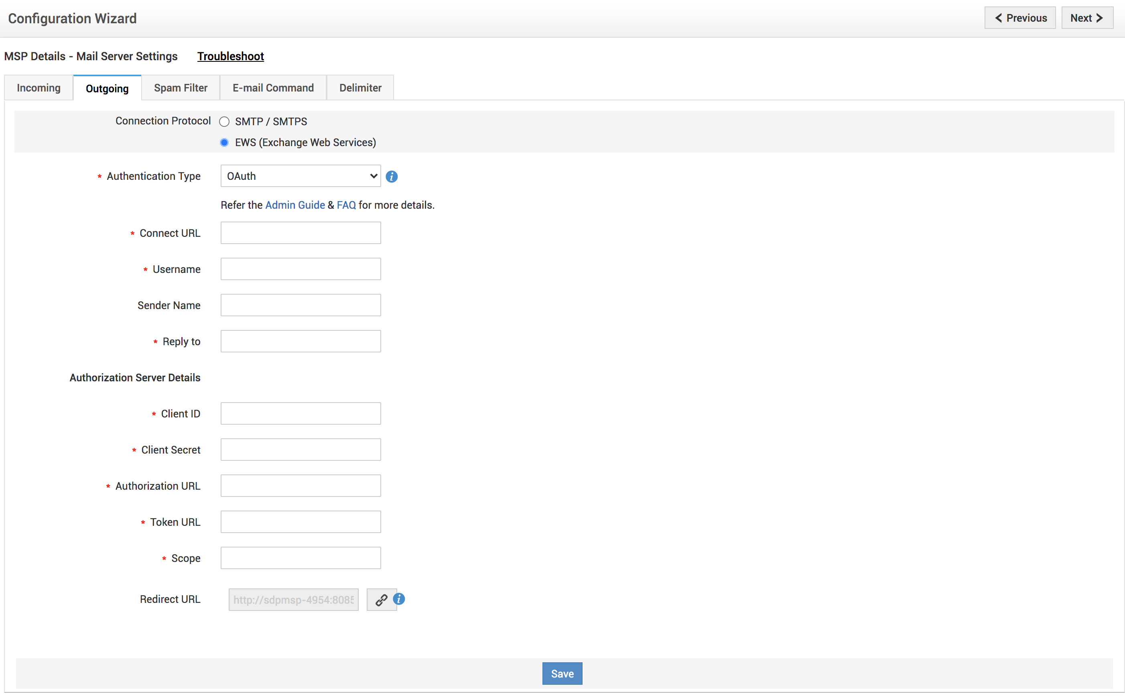
Task: Click the link/chain icon next to Redirect URL
Action: click(x=382, y=599)
